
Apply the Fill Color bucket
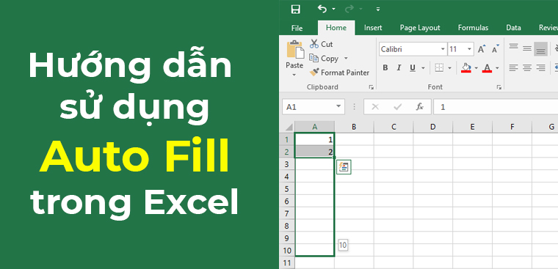(466, 67)
